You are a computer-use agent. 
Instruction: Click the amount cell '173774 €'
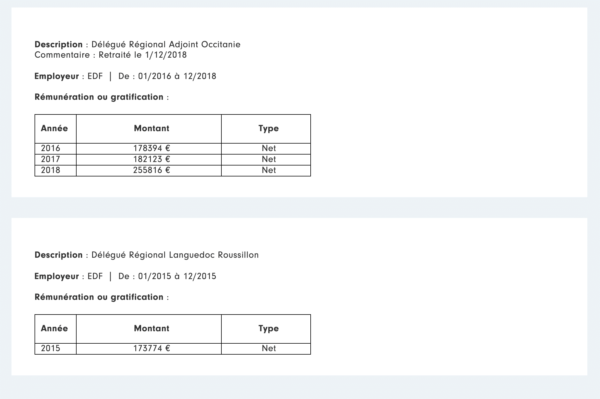pos(151,348)
